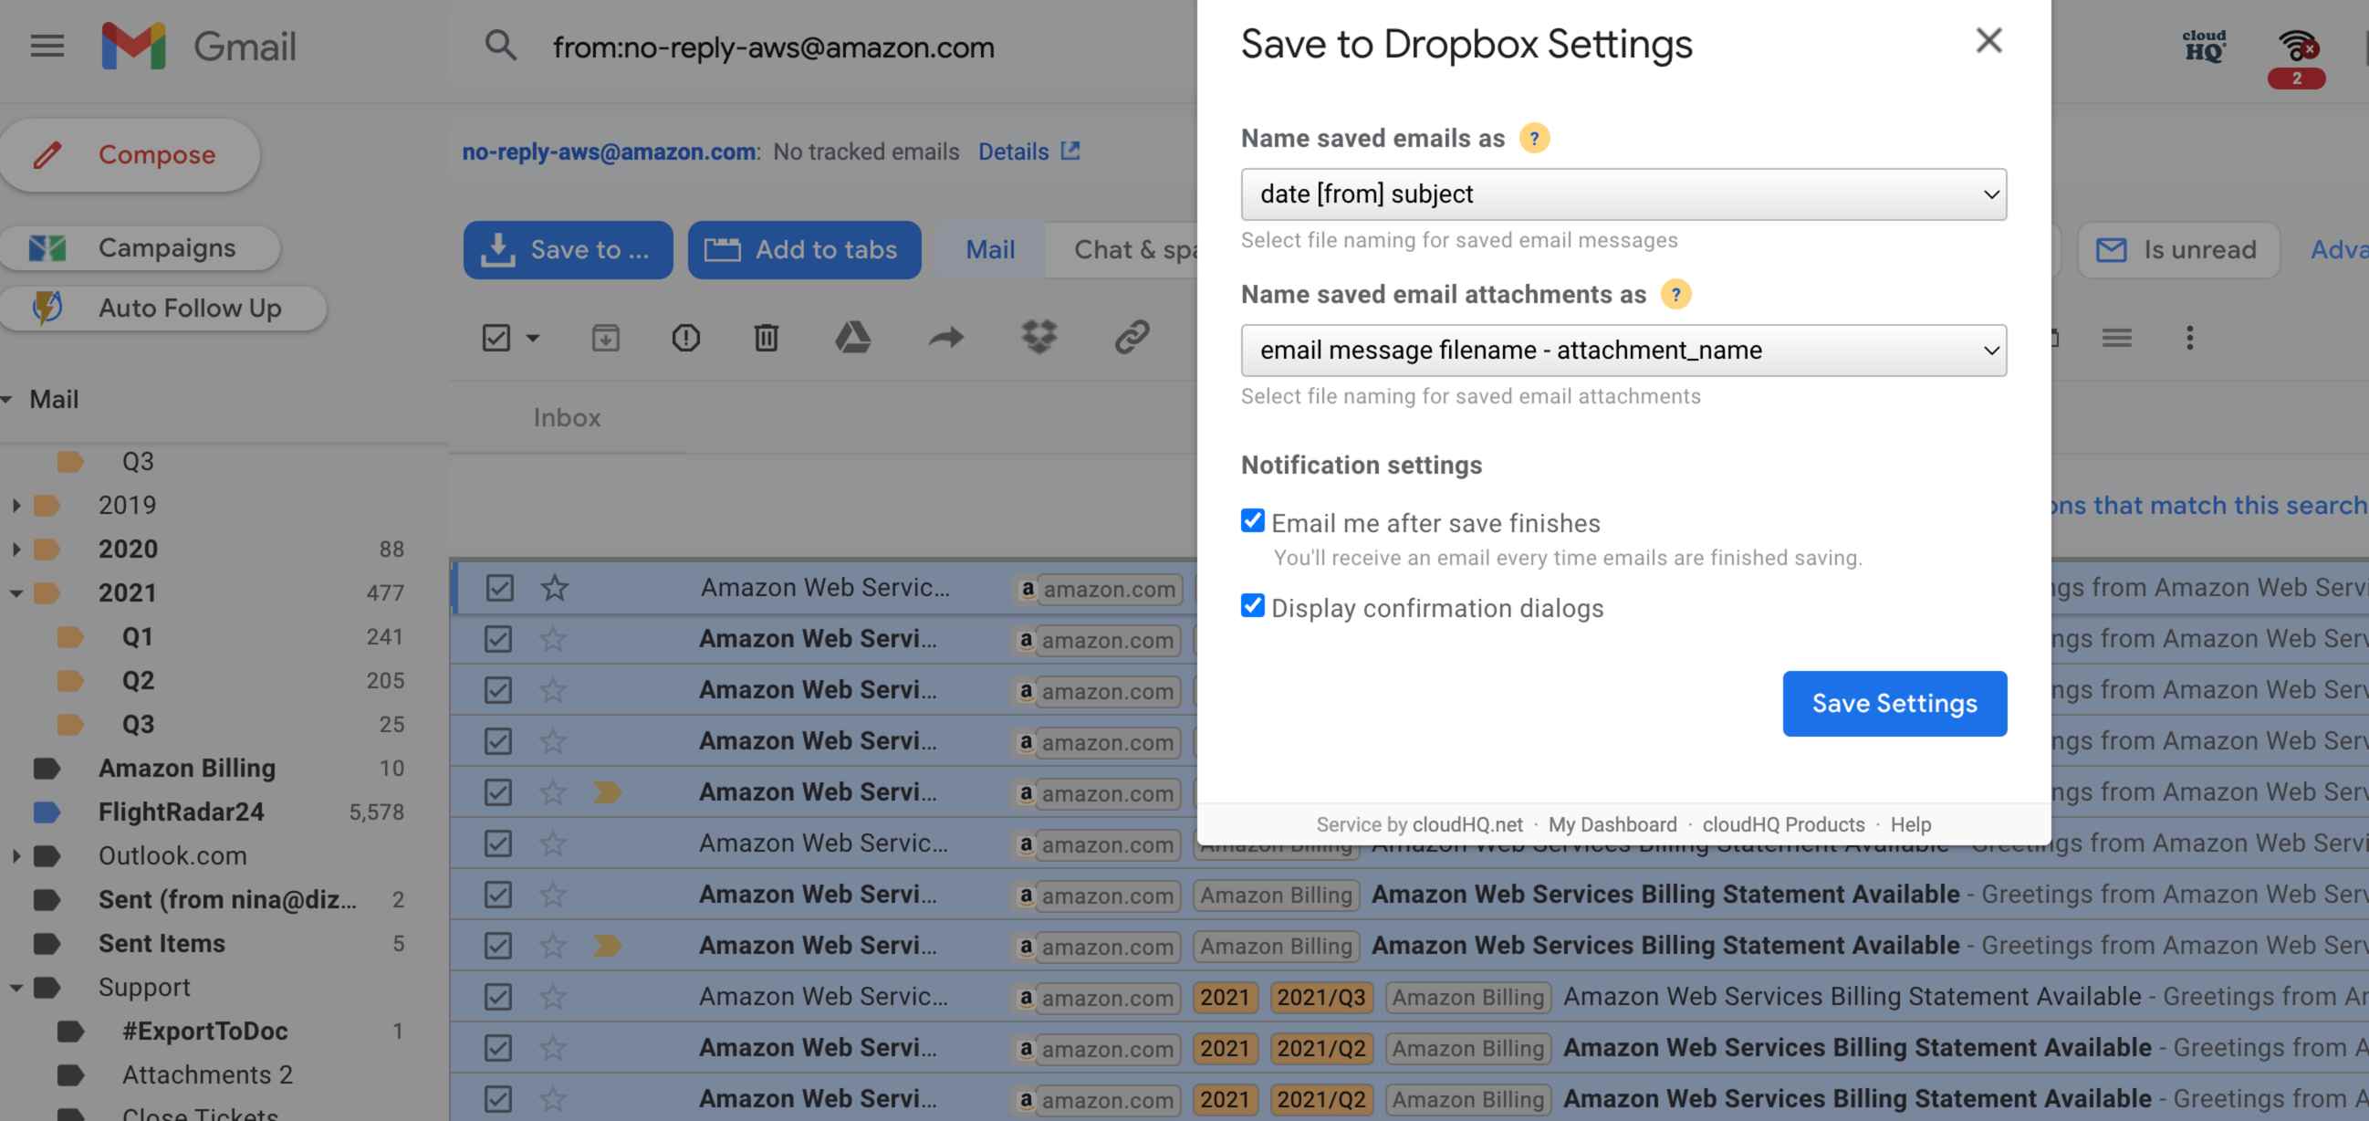Open the #ExportToDoc label

[x=204, y=1031]
